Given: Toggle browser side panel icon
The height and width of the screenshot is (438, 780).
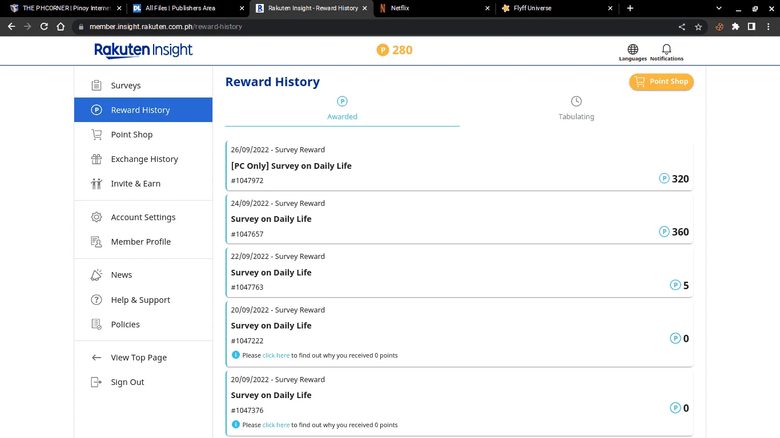Looking at the screenshot, I should click(x=751, y=26).
